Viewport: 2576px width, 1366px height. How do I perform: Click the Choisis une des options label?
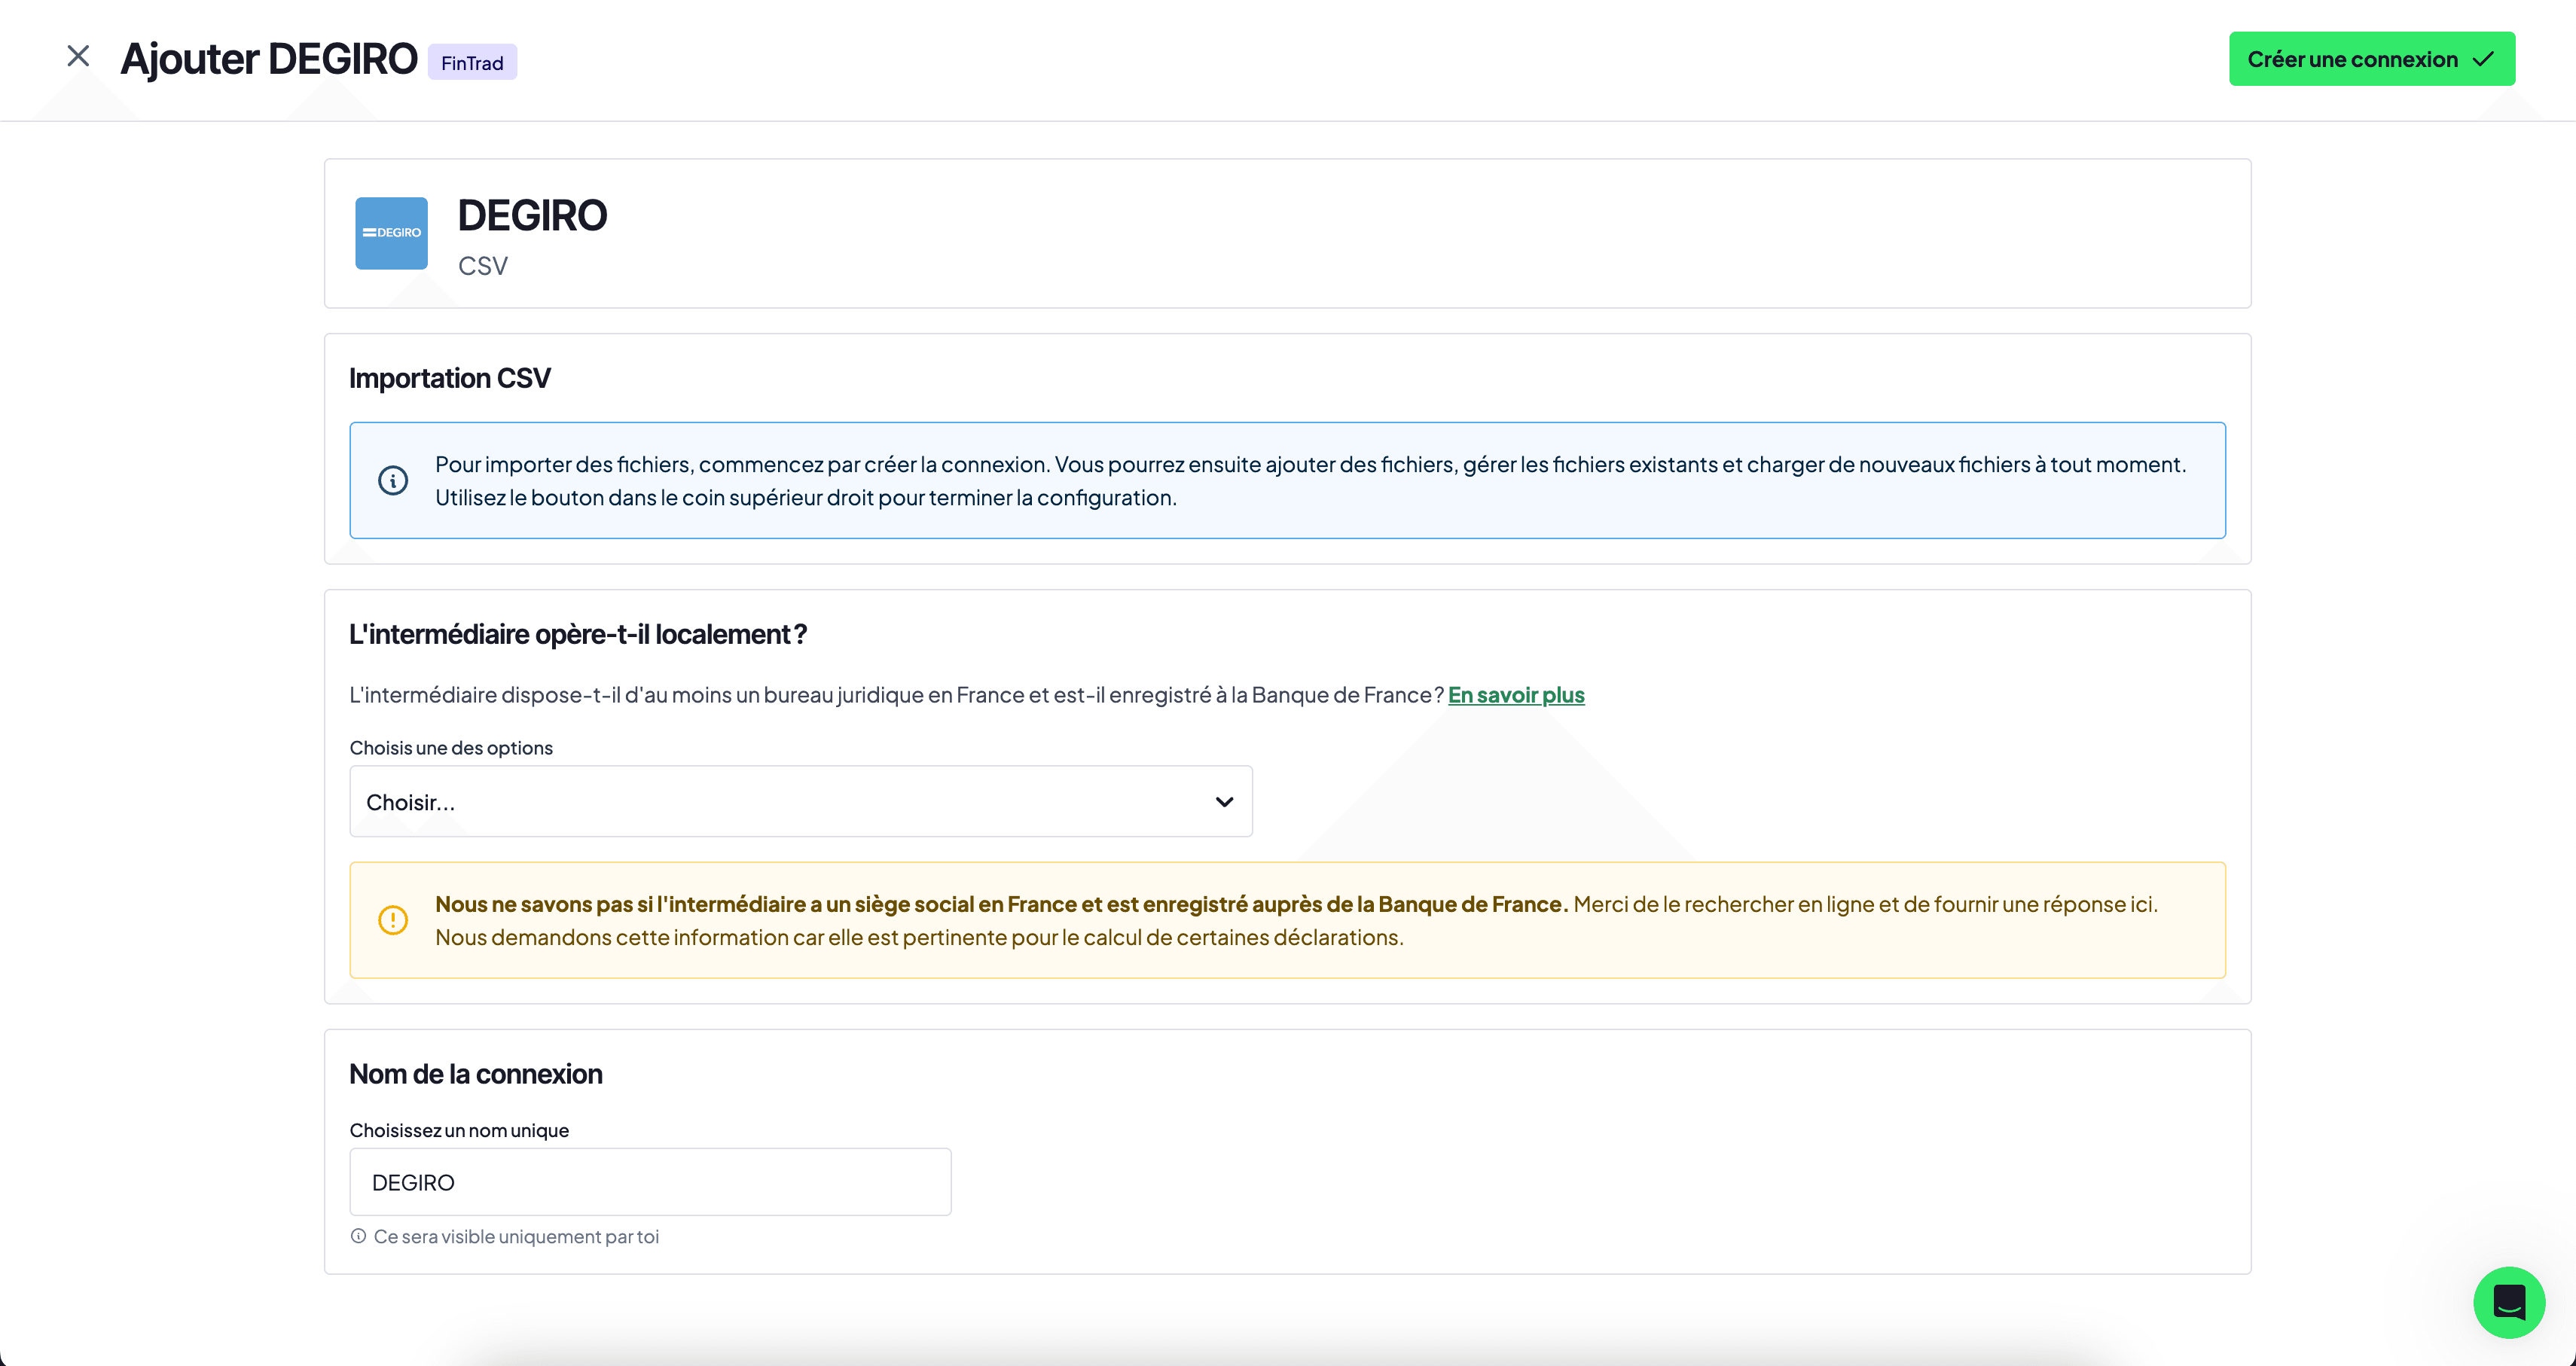[451, 748]
